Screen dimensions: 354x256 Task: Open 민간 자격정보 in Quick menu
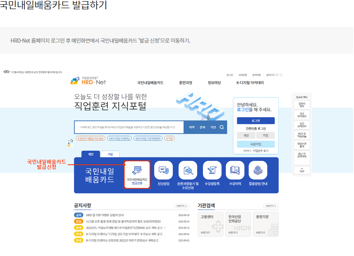click(302, 125)
